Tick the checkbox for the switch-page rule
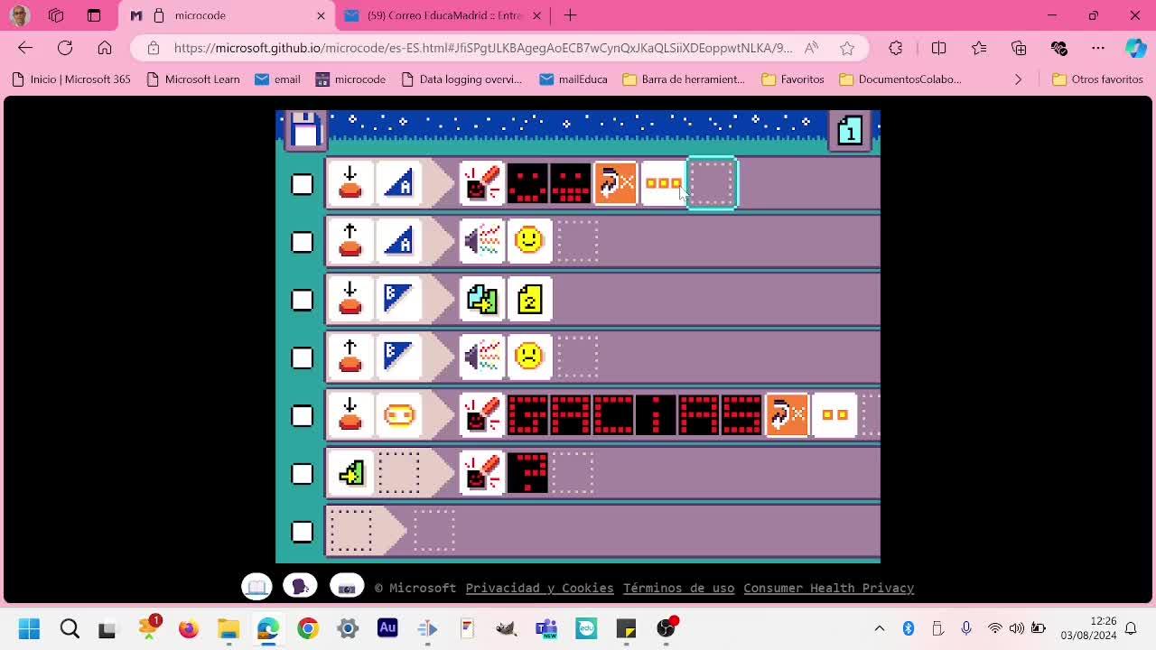This screenshot has height=650, width=1156. (x=303, y=300)
